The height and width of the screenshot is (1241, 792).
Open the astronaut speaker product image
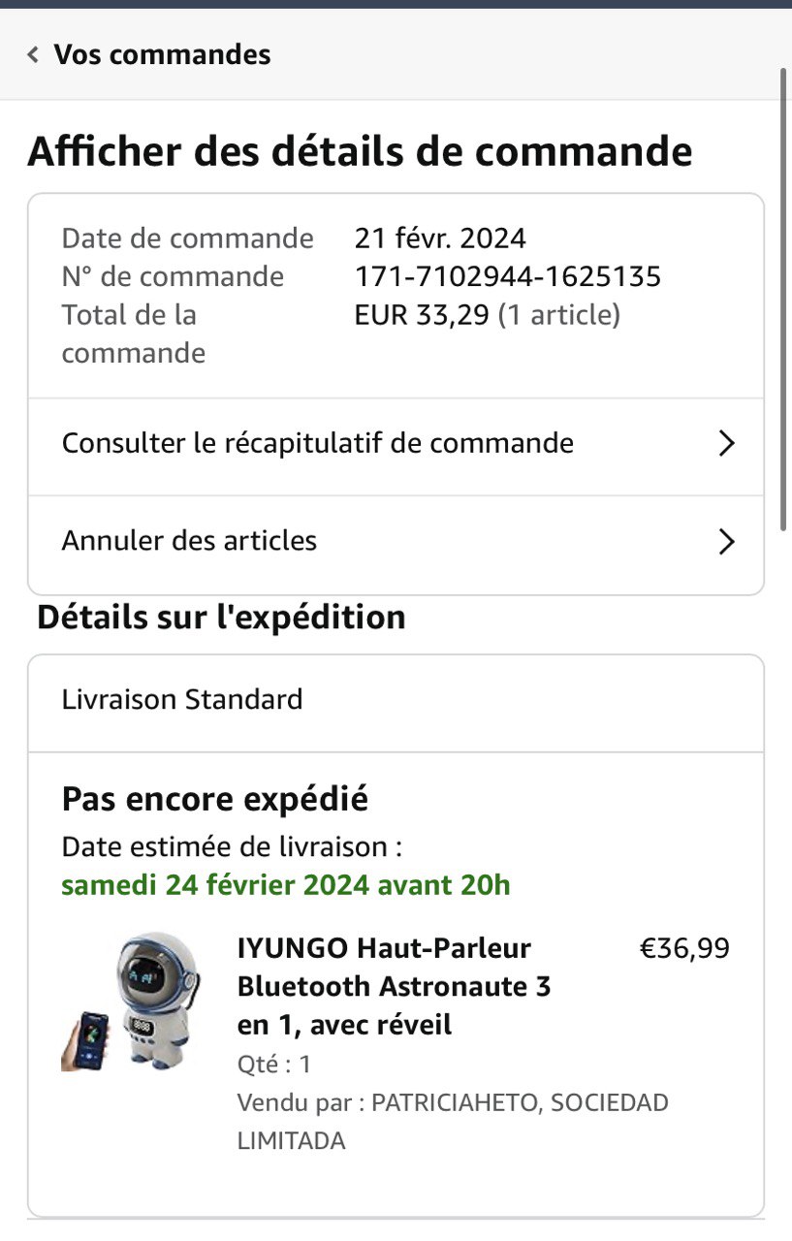(x=134, y=1002)
